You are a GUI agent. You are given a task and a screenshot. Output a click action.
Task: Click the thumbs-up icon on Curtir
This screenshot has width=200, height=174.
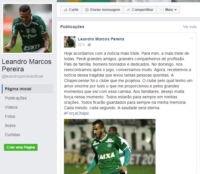click(x=66, y=10)
